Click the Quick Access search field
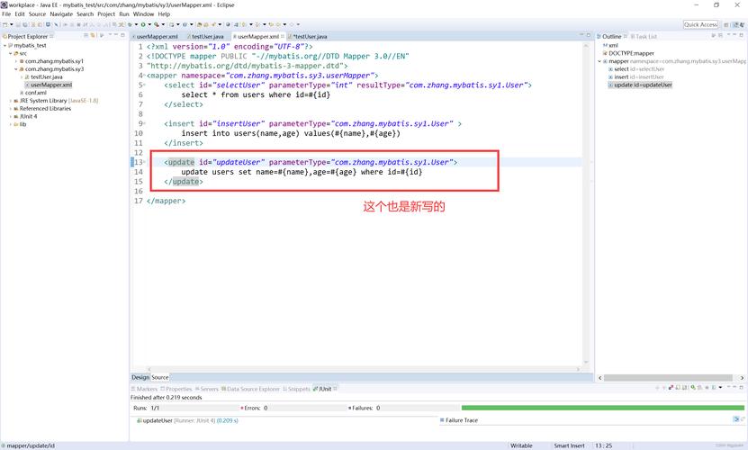The height and width of the screenshot is (450, 748). pos(701,24)
